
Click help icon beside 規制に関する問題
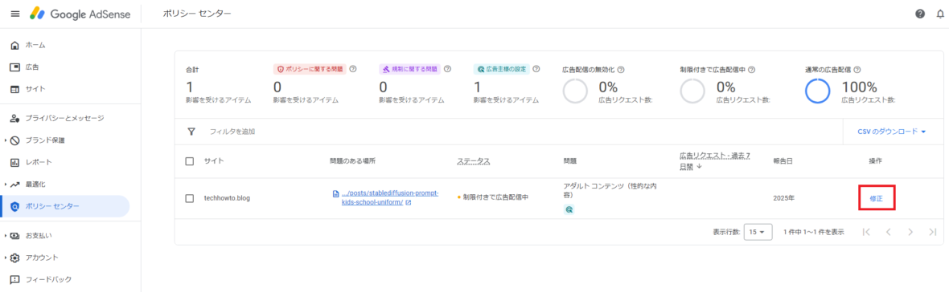pos(447,69)
